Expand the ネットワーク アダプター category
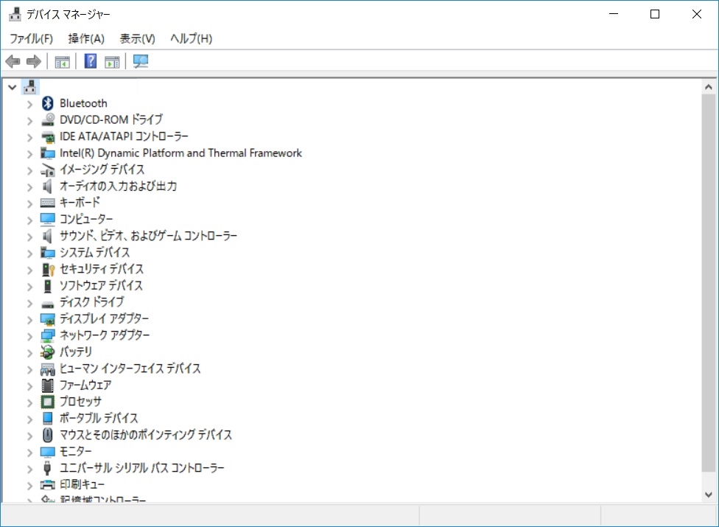Image resolution: width=719 pixels, height=527 pixels. (29, 336)
